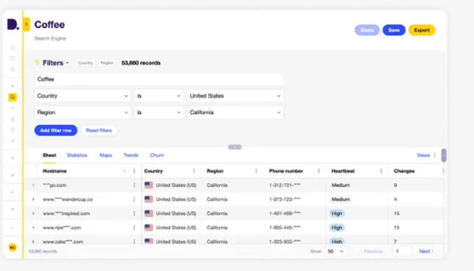
Task: Click the Changes column header
Action: pos(404,171)
